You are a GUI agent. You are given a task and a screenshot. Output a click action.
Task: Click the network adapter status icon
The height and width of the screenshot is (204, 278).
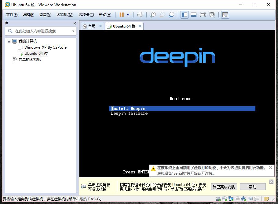tap(231, 199)
